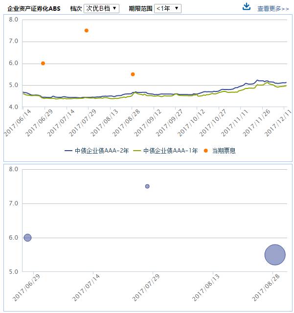Viewport: 294px width, 313px height.
Task: Click the orange dot at 6.0 value
Action: point(43,64)
